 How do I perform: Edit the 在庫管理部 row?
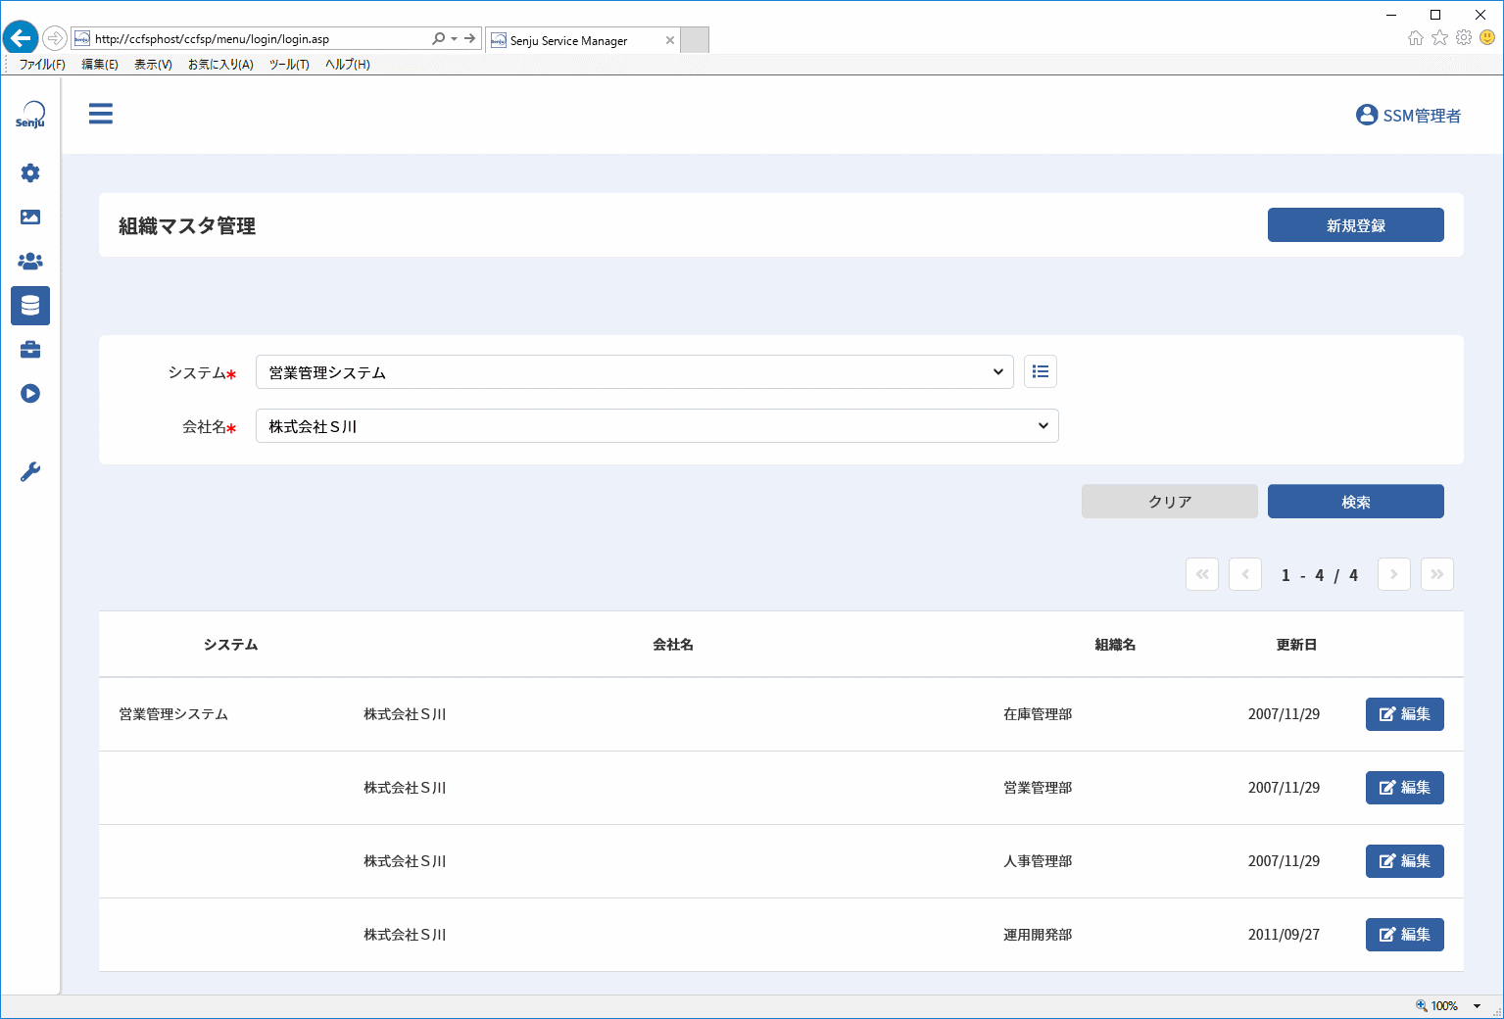[1405, 714]
